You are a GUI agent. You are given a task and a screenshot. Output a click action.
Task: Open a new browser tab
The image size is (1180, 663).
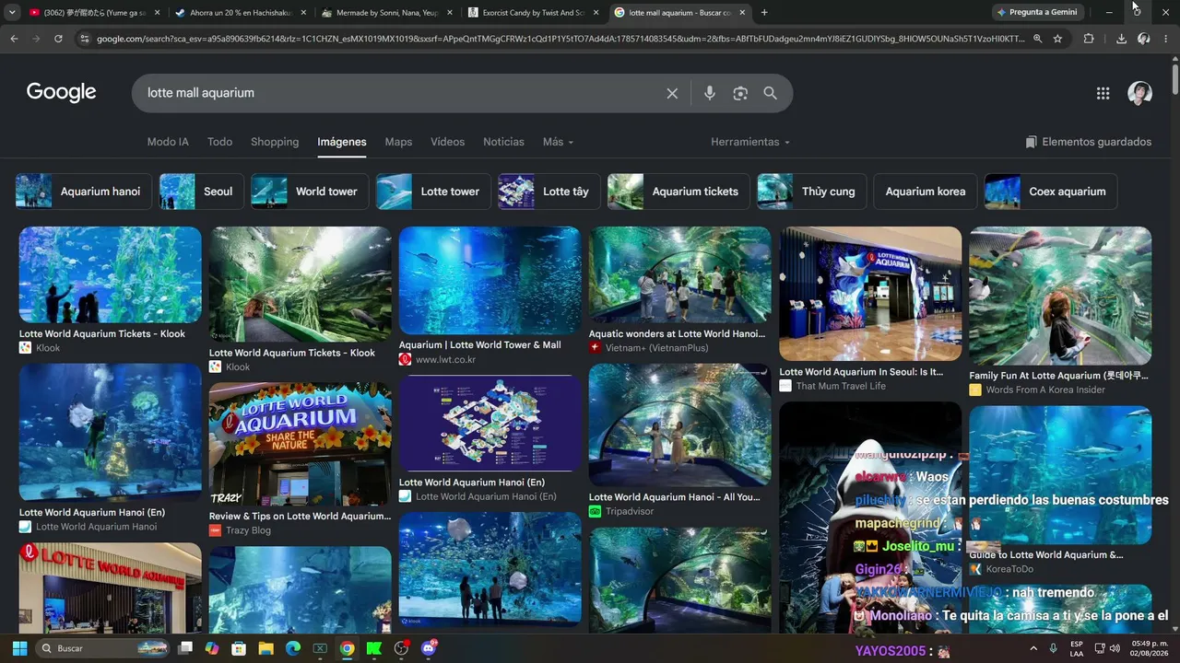click(x=764, y=12)
